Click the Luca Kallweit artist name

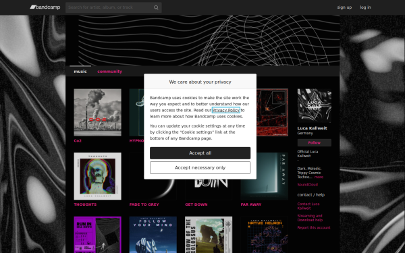click(312, 128)
